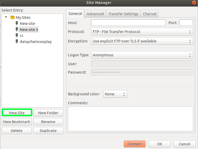Click the server icon beside New site

(x=17, y=23)
